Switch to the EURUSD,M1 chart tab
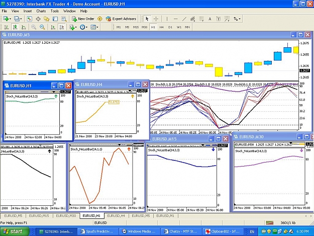The image size is (314, 236). point(165,216)
